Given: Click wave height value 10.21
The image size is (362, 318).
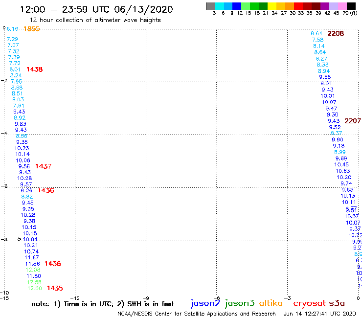Looking at the screenshot, I should [31, 245].
